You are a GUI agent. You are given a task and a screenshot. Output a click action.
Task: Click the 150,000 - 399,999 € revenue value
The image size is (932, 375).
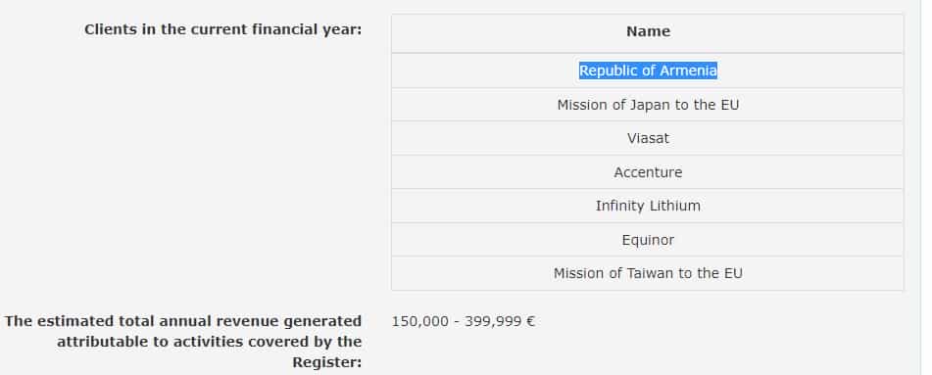463,321
